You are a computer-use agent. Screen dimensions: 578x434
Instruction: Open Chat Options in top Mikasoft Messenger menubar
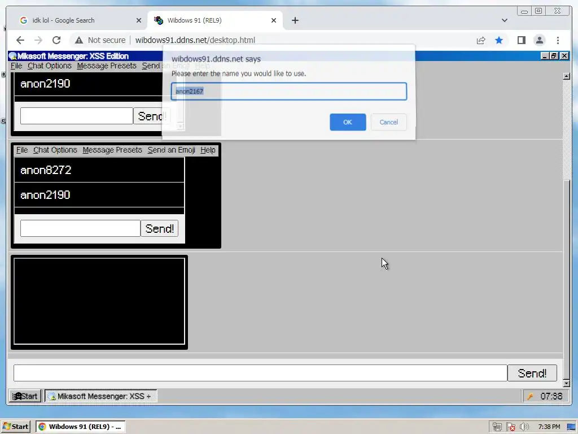point(50,66)
